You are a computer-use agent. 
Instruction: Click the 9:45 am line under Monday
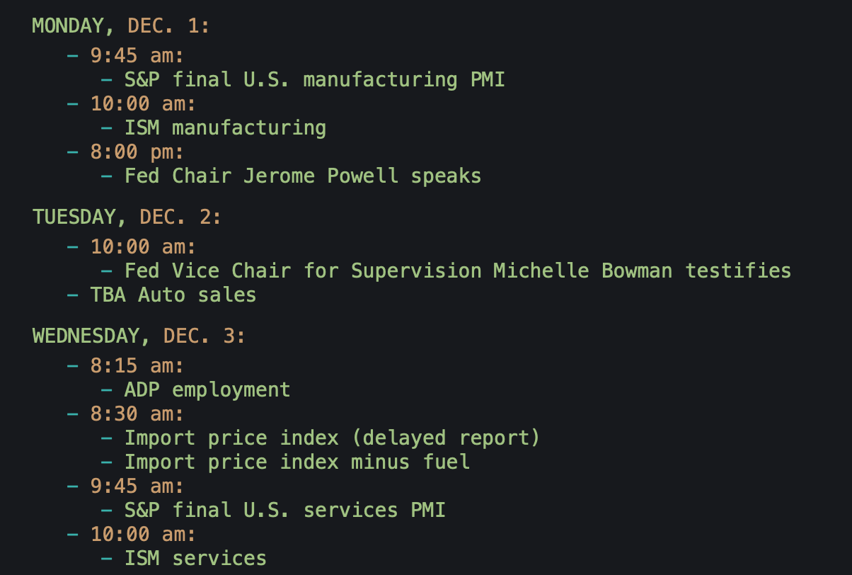137,55
